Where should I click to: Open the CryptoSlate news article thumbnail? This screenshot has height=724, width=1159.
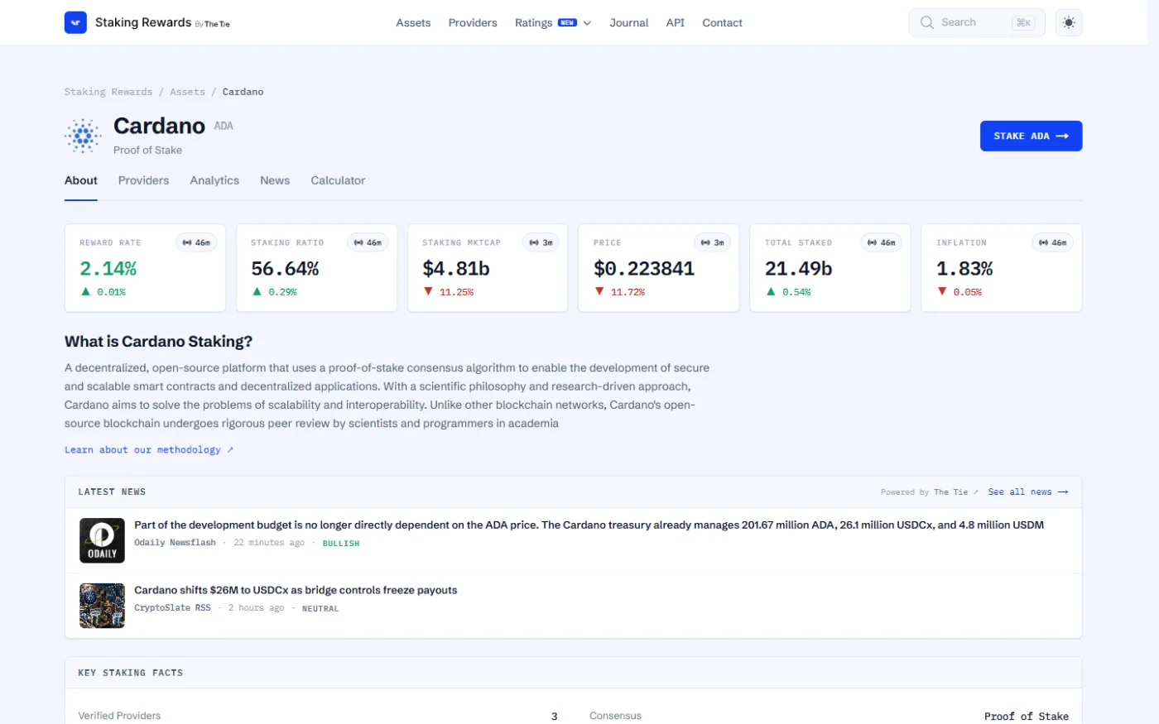[102, 606]
